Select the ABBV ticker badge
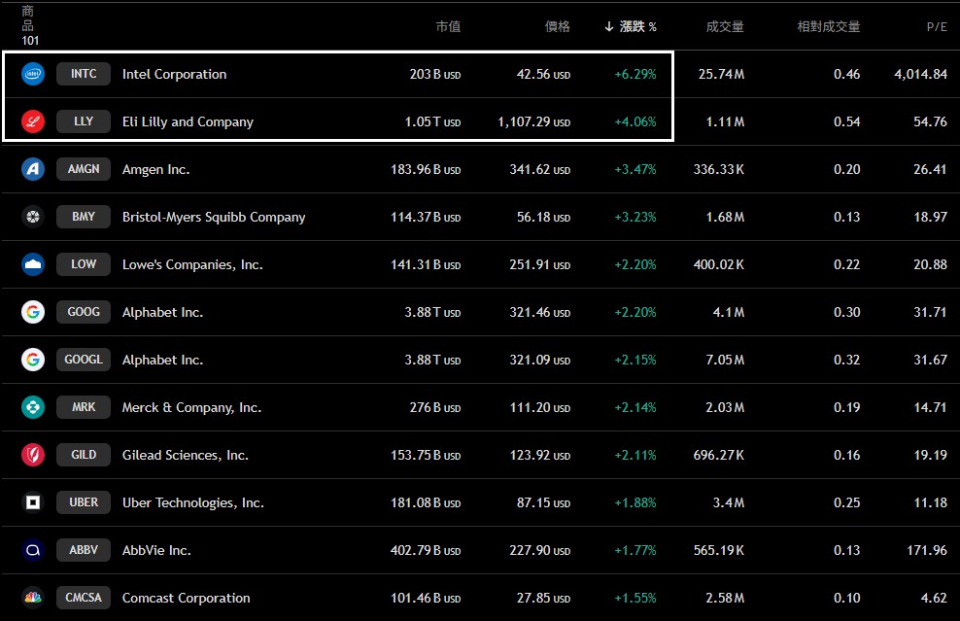Image resolution: width=960 pixels, height=621 pixels. [84, 550]
